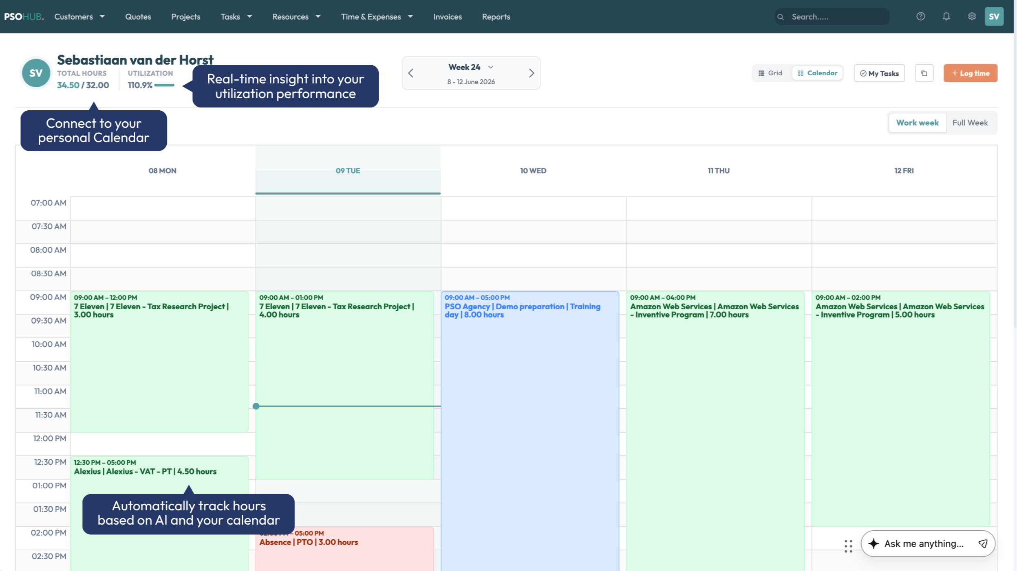
Task: Expand the Time & Expenses menu
Action: [x=377, y=17]
